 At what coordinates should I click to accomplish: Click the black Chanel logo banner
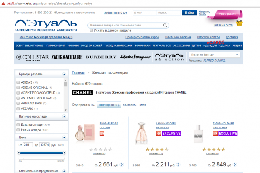[x=82, y=92]
